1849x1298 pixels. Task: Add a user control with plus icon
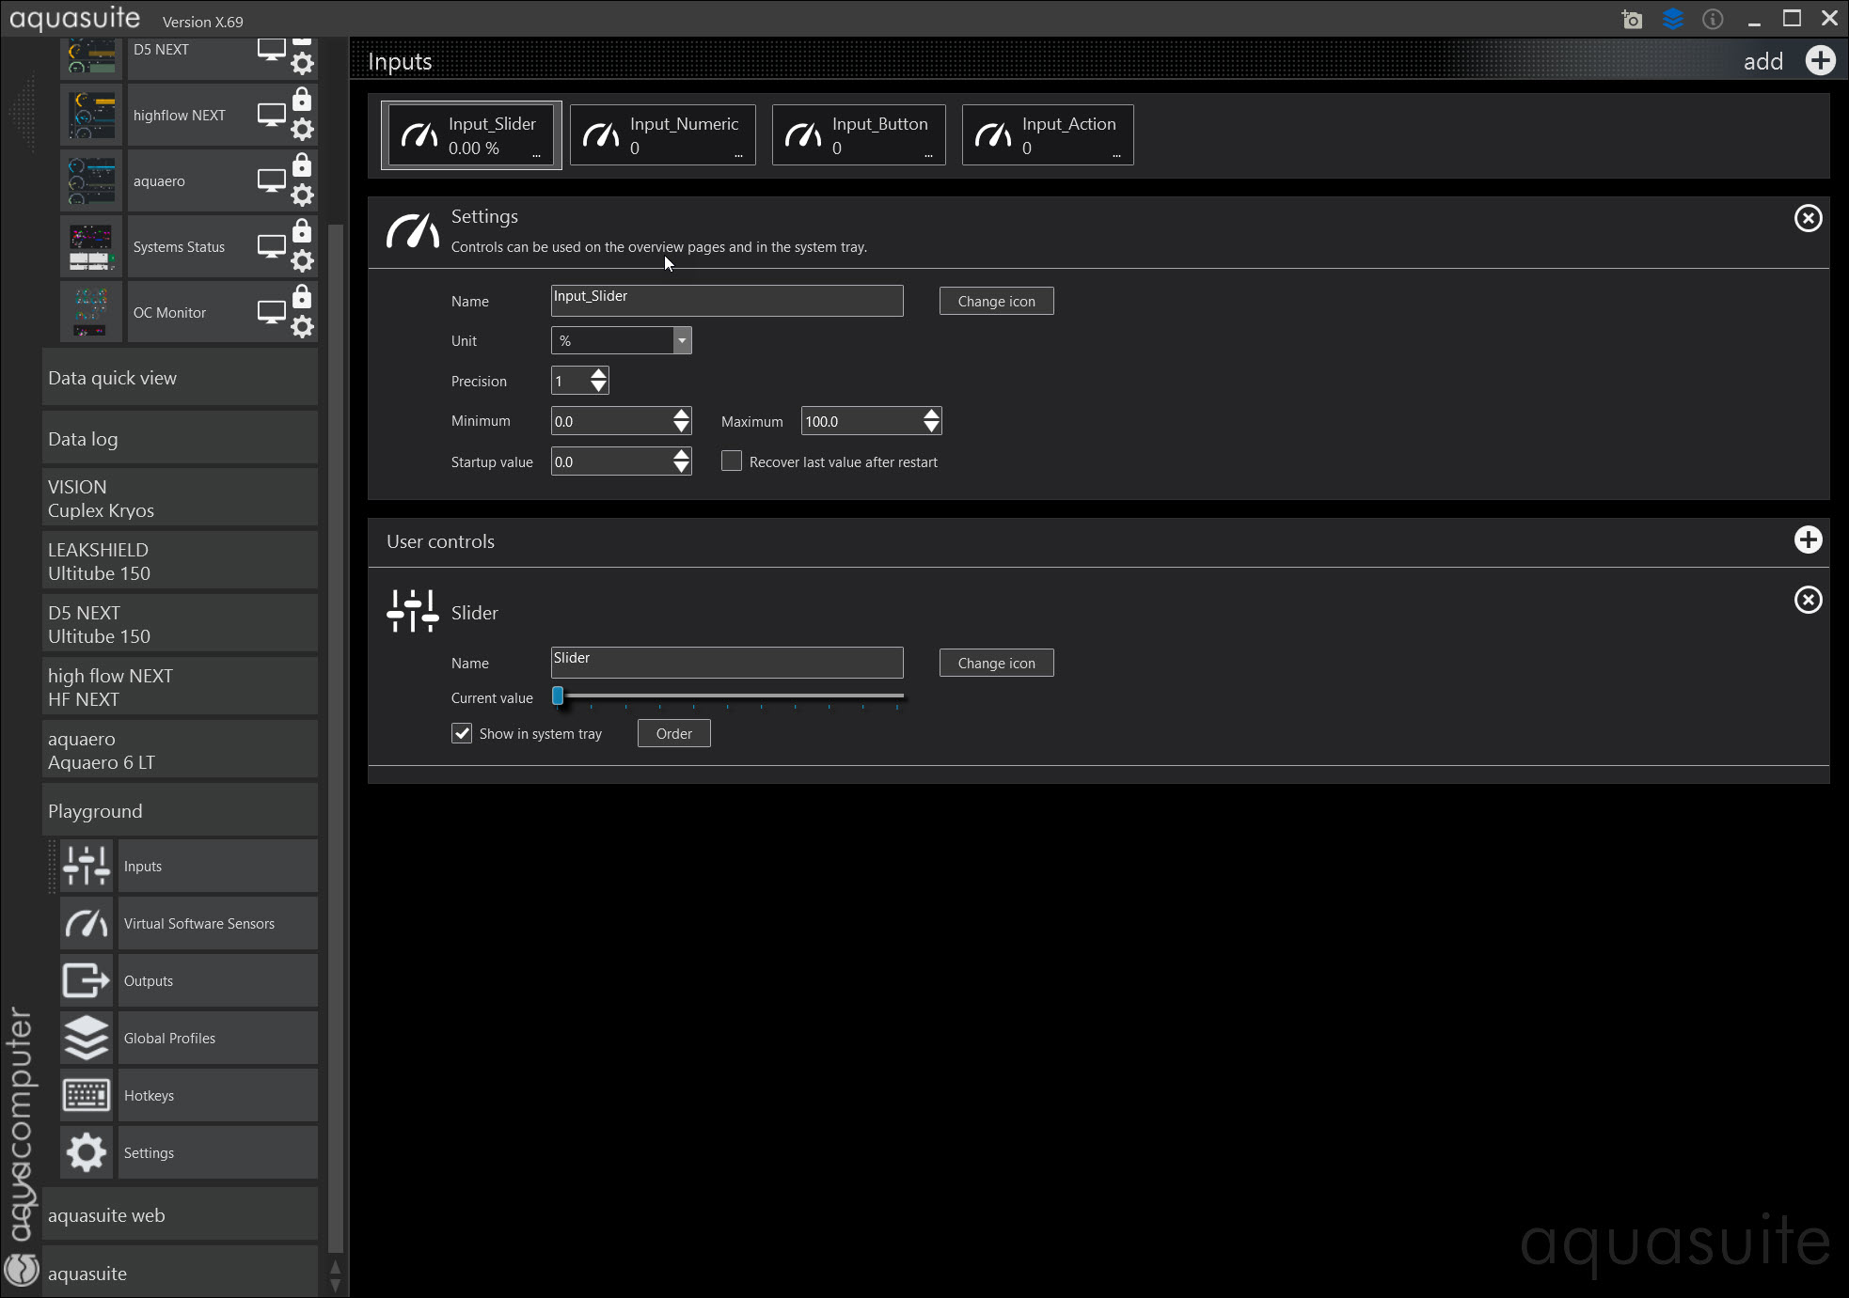pyautogui.click(x=1808, y=540)
